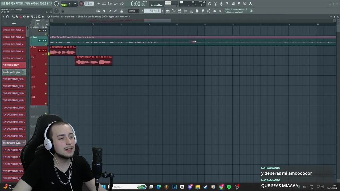
Task: Click the undo history icon
Action: point(210,4)
